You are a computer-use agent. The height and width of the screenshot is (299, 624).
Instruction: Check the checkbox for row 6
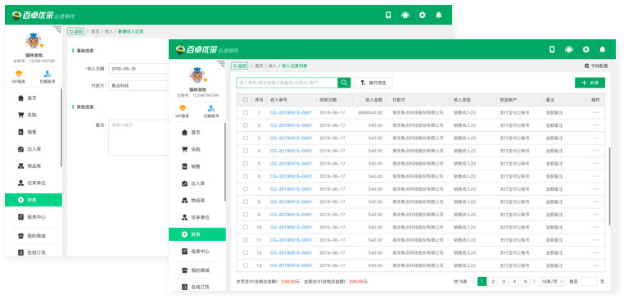(245, 176)
